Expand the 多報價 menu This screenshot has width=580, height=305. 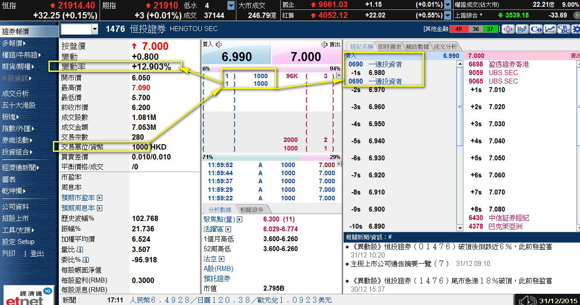(x=14, y=43)
